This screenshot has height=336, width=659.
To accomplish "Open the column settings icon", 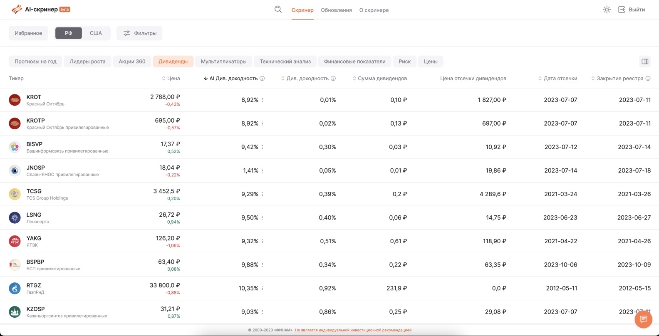I will (645, 62).
